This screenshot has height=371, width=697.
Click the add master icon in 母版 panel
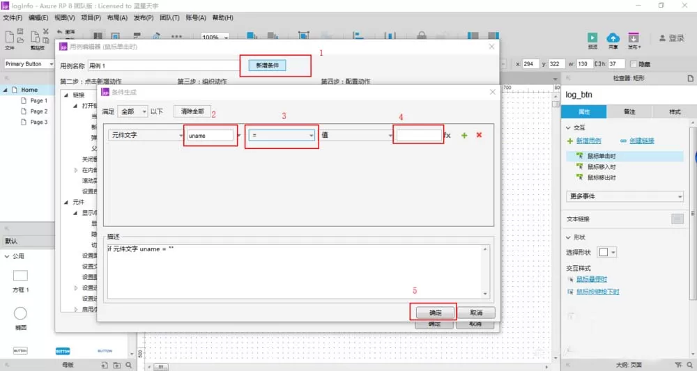pyautogui.click(x=105, y=365)
